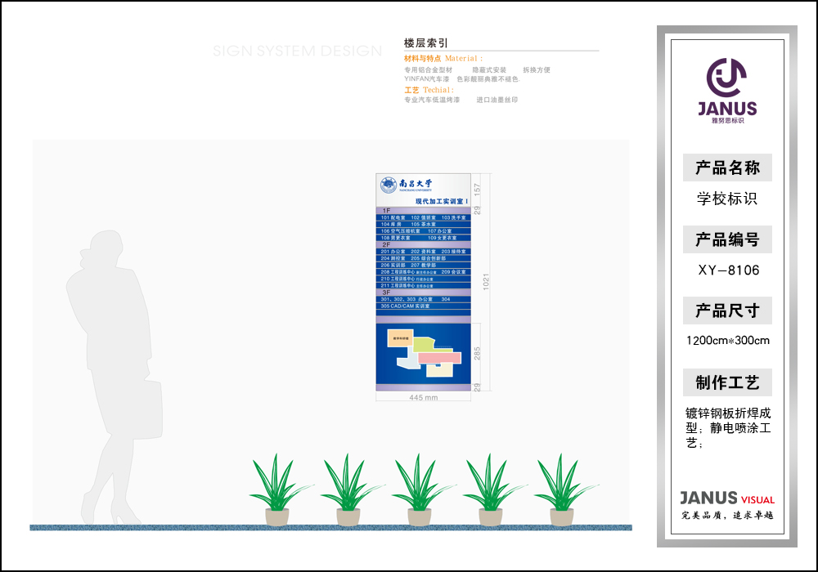Viewport: 818px width, 572px height.
Task: Click the 445 mm width dimension label
Action: pos(424,398)
